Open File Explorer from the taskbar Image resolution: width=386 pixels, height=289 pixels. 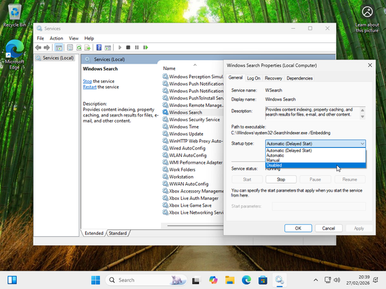tap(230, 280)
